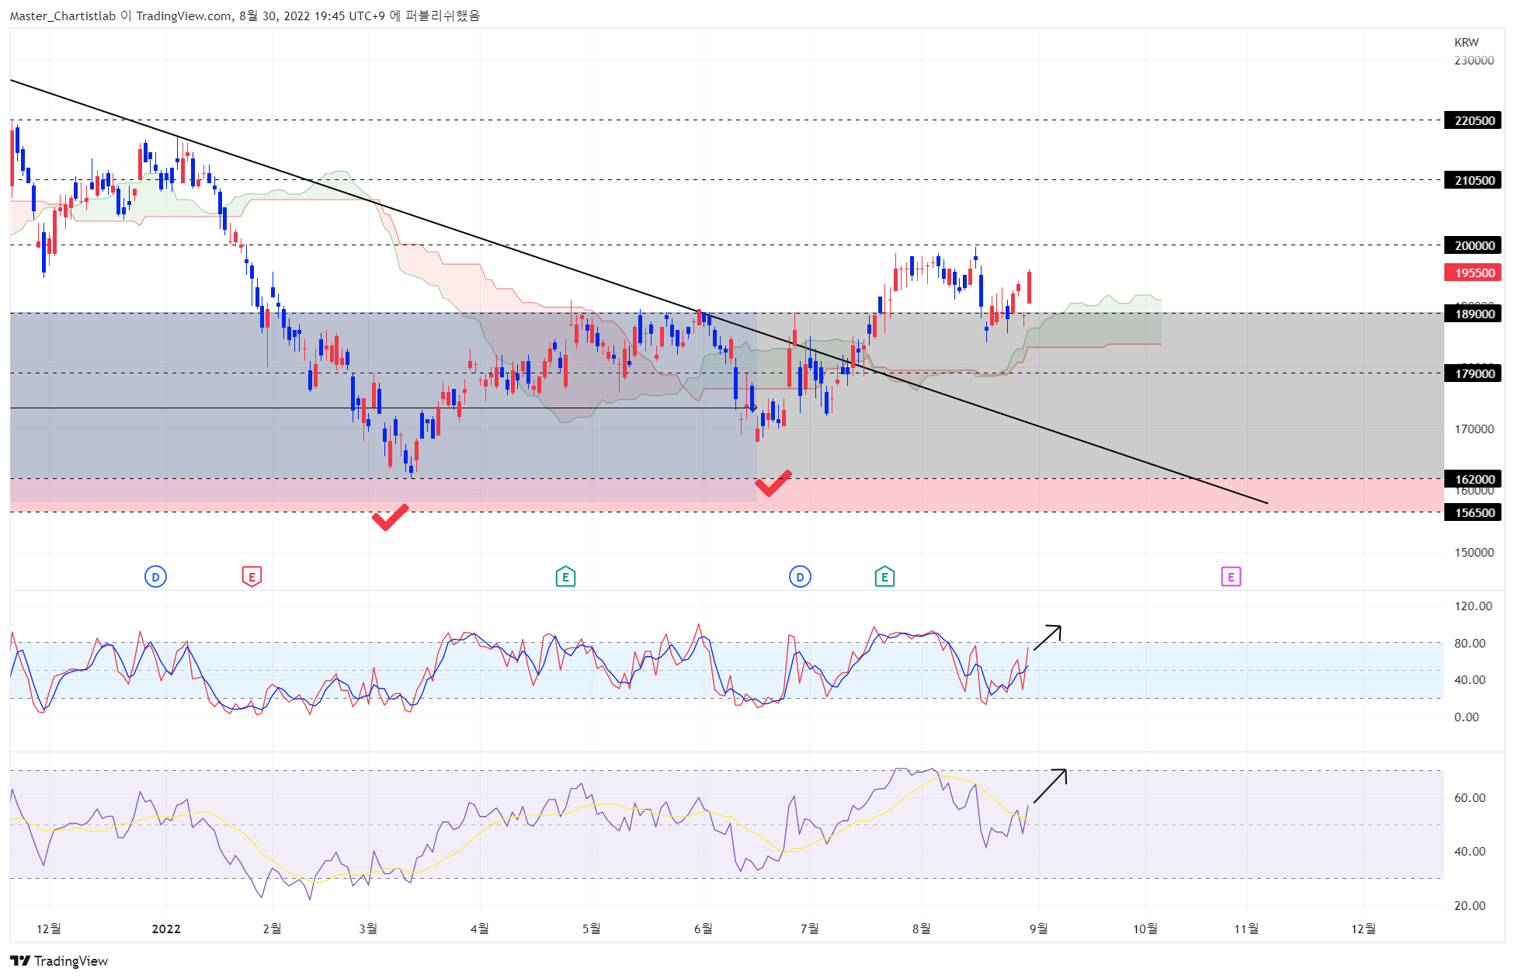
Task: Click the 150000 price axis value
Action: (1474, 552)
